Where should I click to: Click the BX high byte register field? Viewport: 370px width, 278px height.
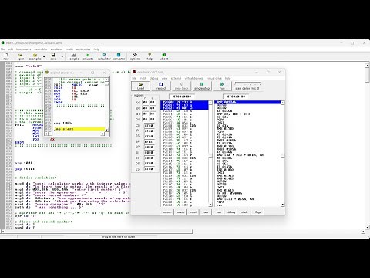click(x=146, y=108)
